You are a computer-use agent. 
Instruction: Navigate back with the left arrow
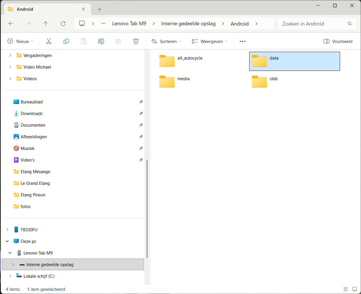(x=11, y=24)
